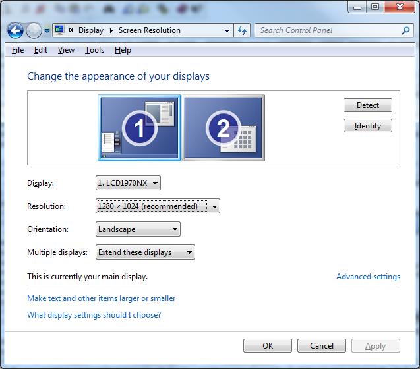This screenshot has height=369, width=420.
Task: Click the Screen Resolution breadcrumb
Action: coord(150,30)
